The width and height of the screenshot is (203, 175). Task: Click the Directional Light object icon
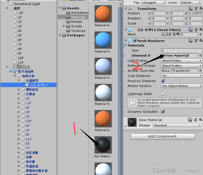click(11, 4)
